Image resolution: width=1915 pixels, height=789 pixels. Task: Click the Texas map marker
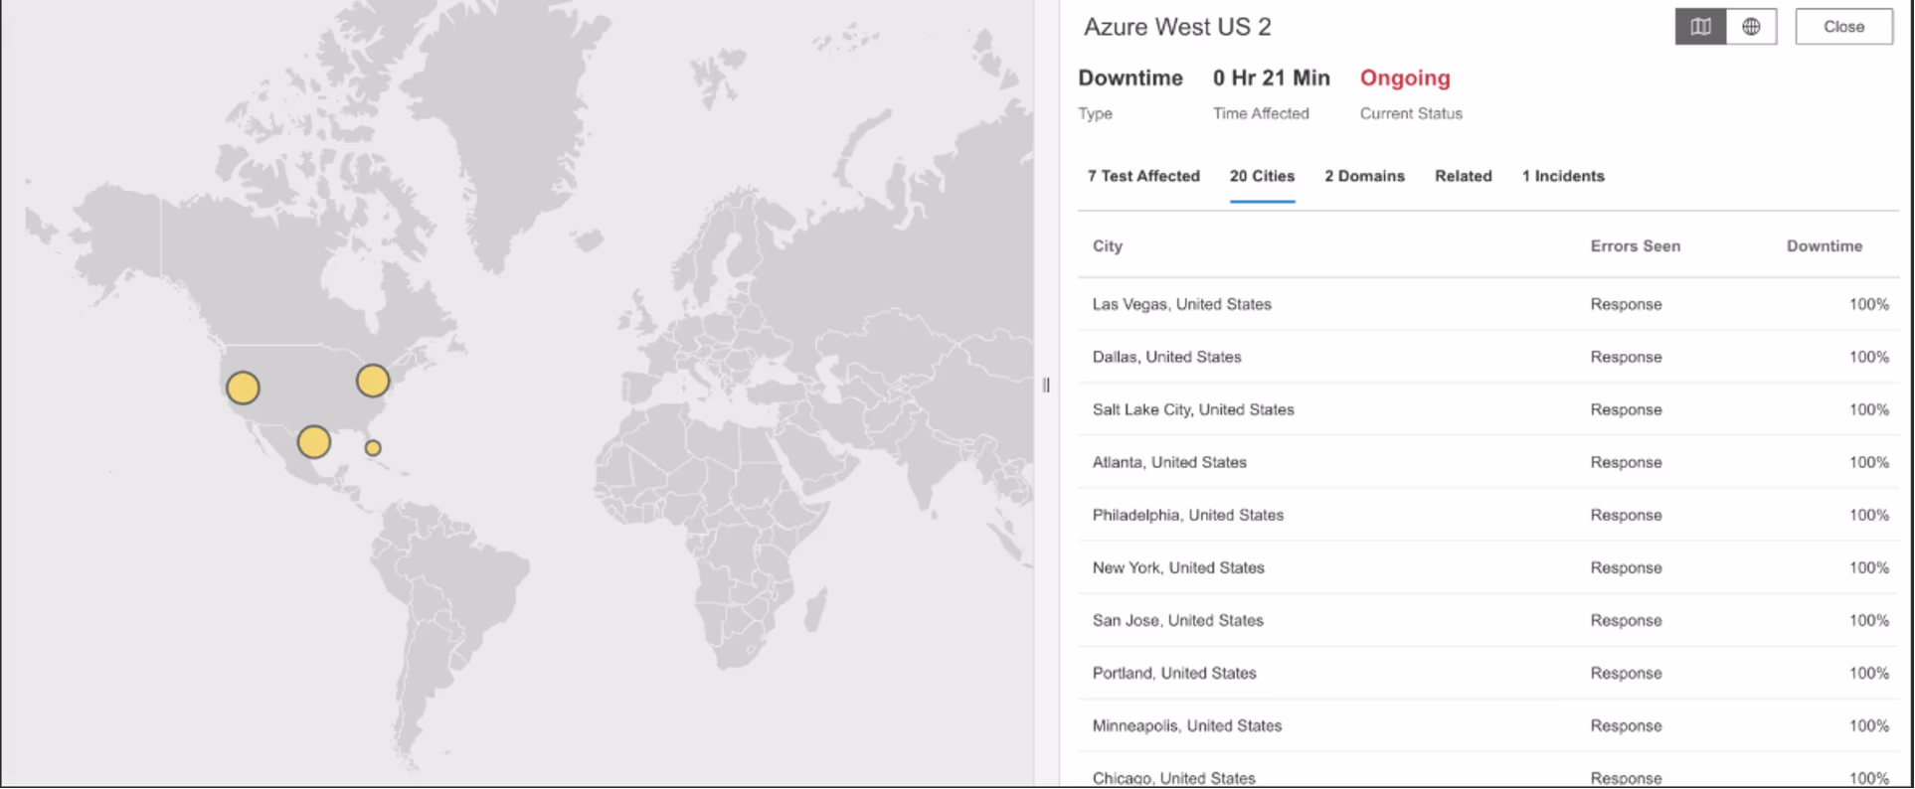314,441
